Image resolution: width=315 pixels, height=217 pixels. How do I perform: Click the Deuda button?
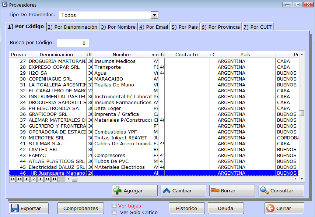click(x=225, y=208)
